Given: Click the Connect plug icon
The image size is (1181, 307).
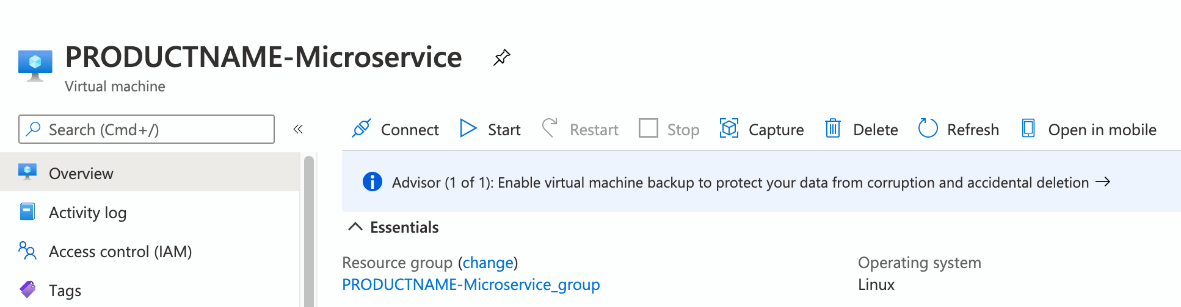Looking at the screenshot, I should click(x=362, y=129).
